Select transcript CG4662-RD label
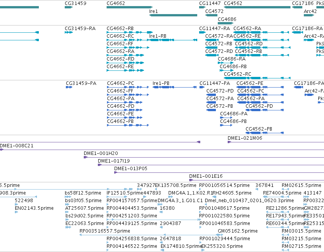The width and height of the screenshot is (324, 252). [120, 59]
